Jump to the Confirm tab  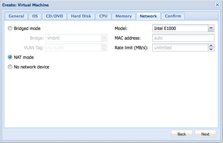click(x=173, y=16)
